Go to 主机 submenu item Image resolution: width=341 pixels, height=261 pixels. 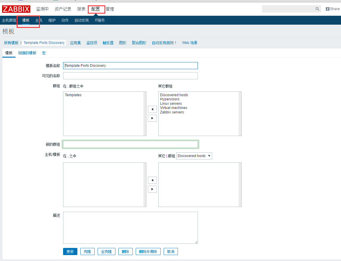click(x=39, y=20)
